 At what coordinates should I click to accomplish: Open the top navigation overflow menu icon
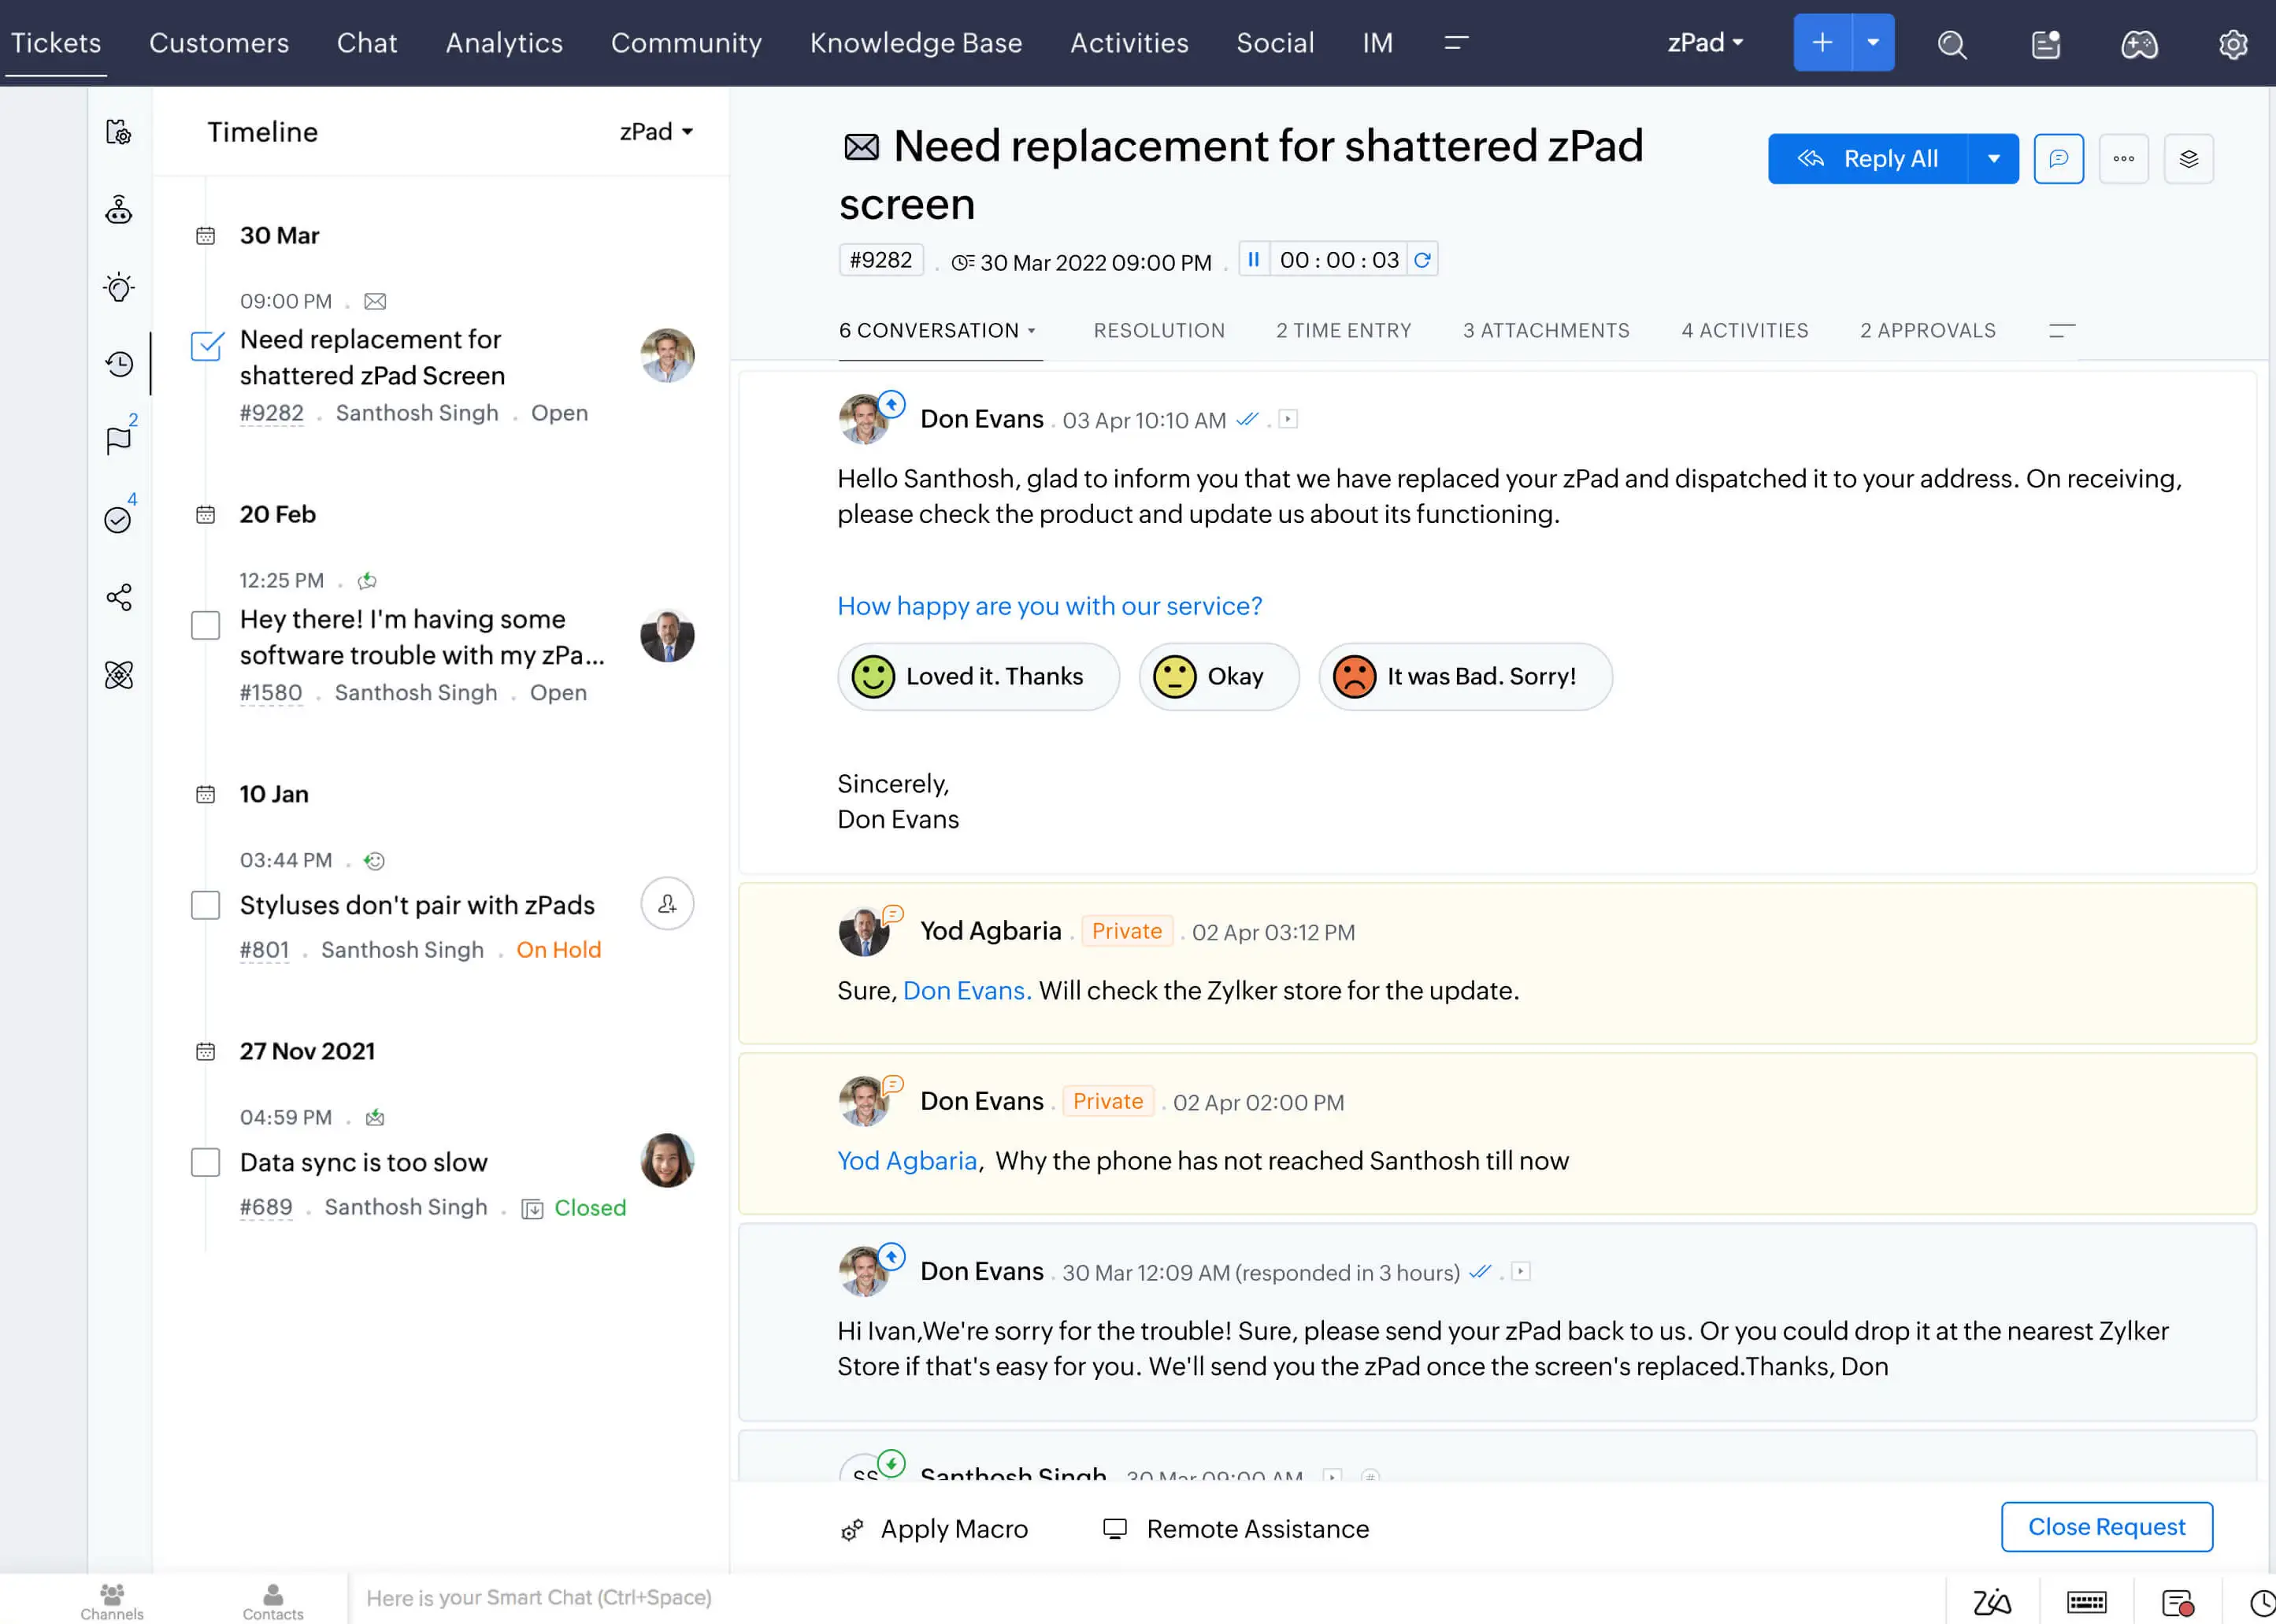(1456, 43)
